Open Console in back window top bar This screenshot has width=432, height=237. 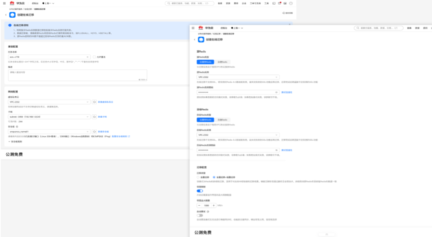(x=35, y=3)
